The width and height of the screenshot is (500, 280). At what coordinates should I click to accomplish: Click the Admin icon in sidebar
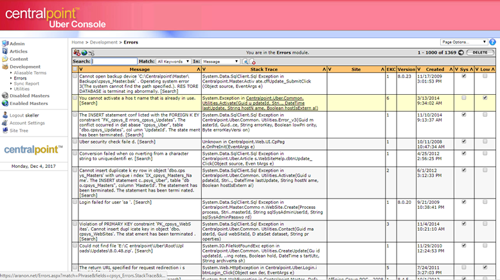pos(5,44)
